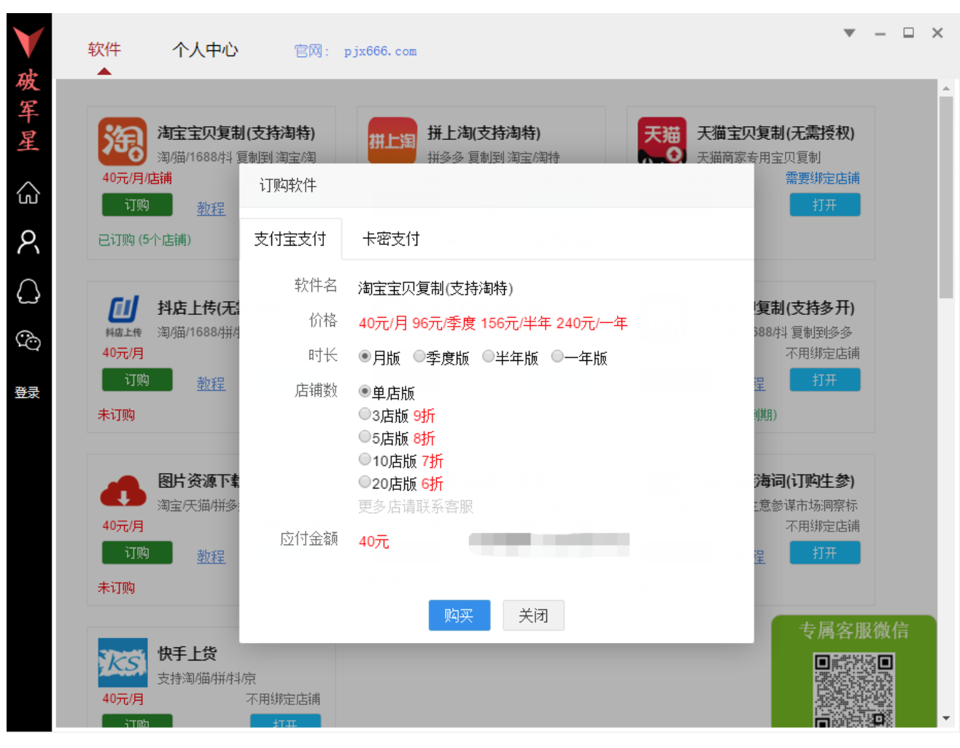Open the title bar dropdown triangle menu
The height and width of the screenshot is (748, 960).
(x=849, y=33)
